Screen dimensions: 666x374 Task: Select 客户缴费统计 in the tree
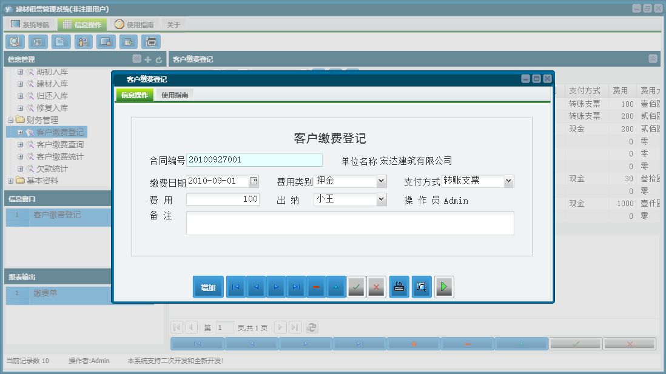60,156
